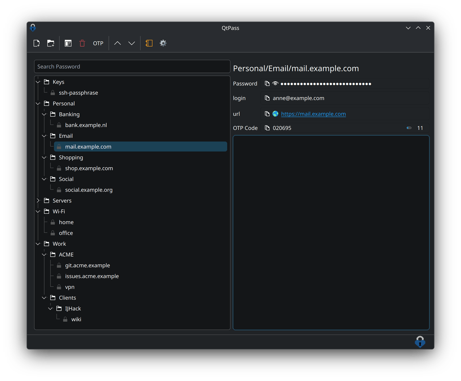The width and height of the screenshot is (461, 381).
Task: Select the bank.example.nl entry
Action: click(86, 125)
